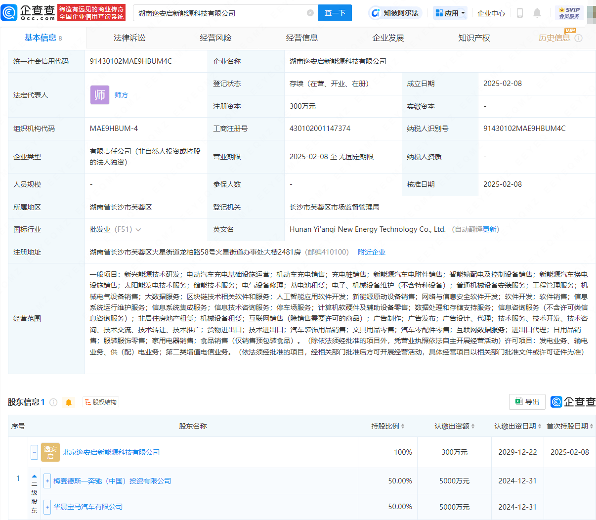
Task: Switch to 历史信息 VIP tab
Action: click(554, 38)
